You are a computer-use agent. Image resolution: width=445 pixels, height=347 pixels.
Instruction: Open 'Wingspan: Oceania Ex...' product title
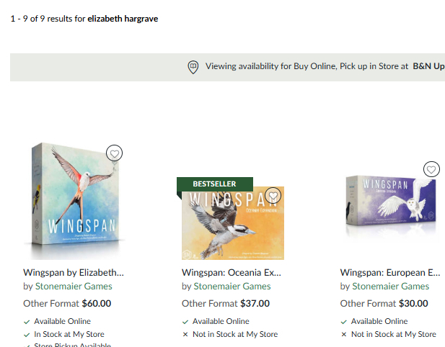[x=232, y=273]
